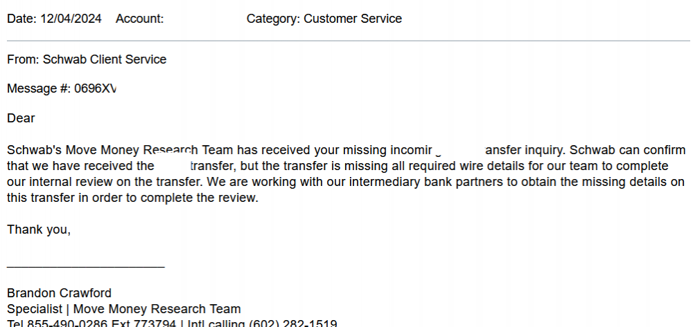Click the Dear salutation
Image resolution: width=693 pixels, height=327 pixels.
21,118
